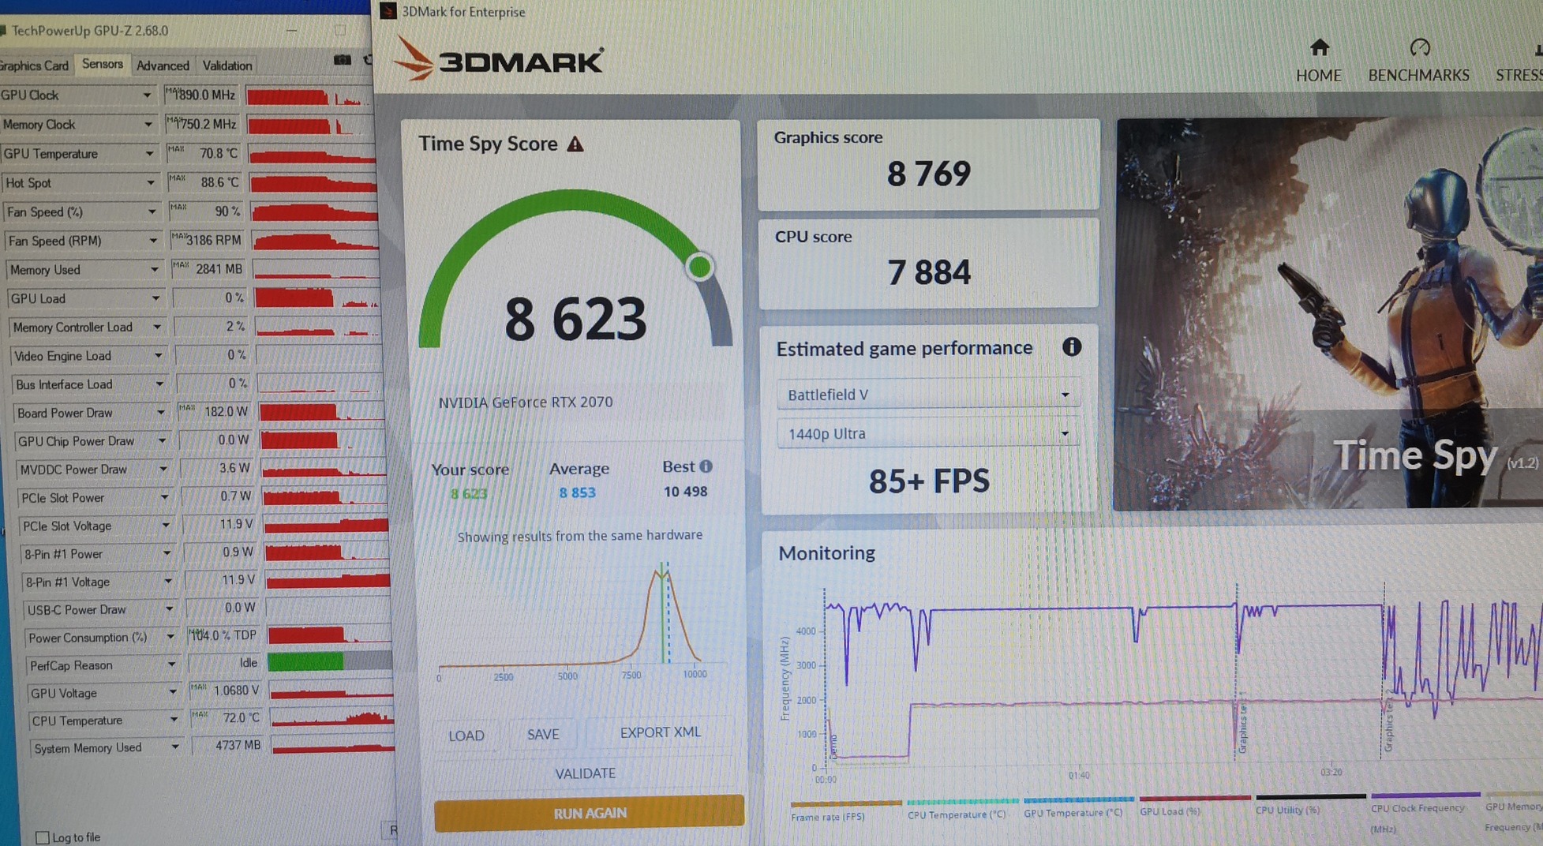Click the 3DMark for Enterprise title bar icon

(x=388, y=11)
